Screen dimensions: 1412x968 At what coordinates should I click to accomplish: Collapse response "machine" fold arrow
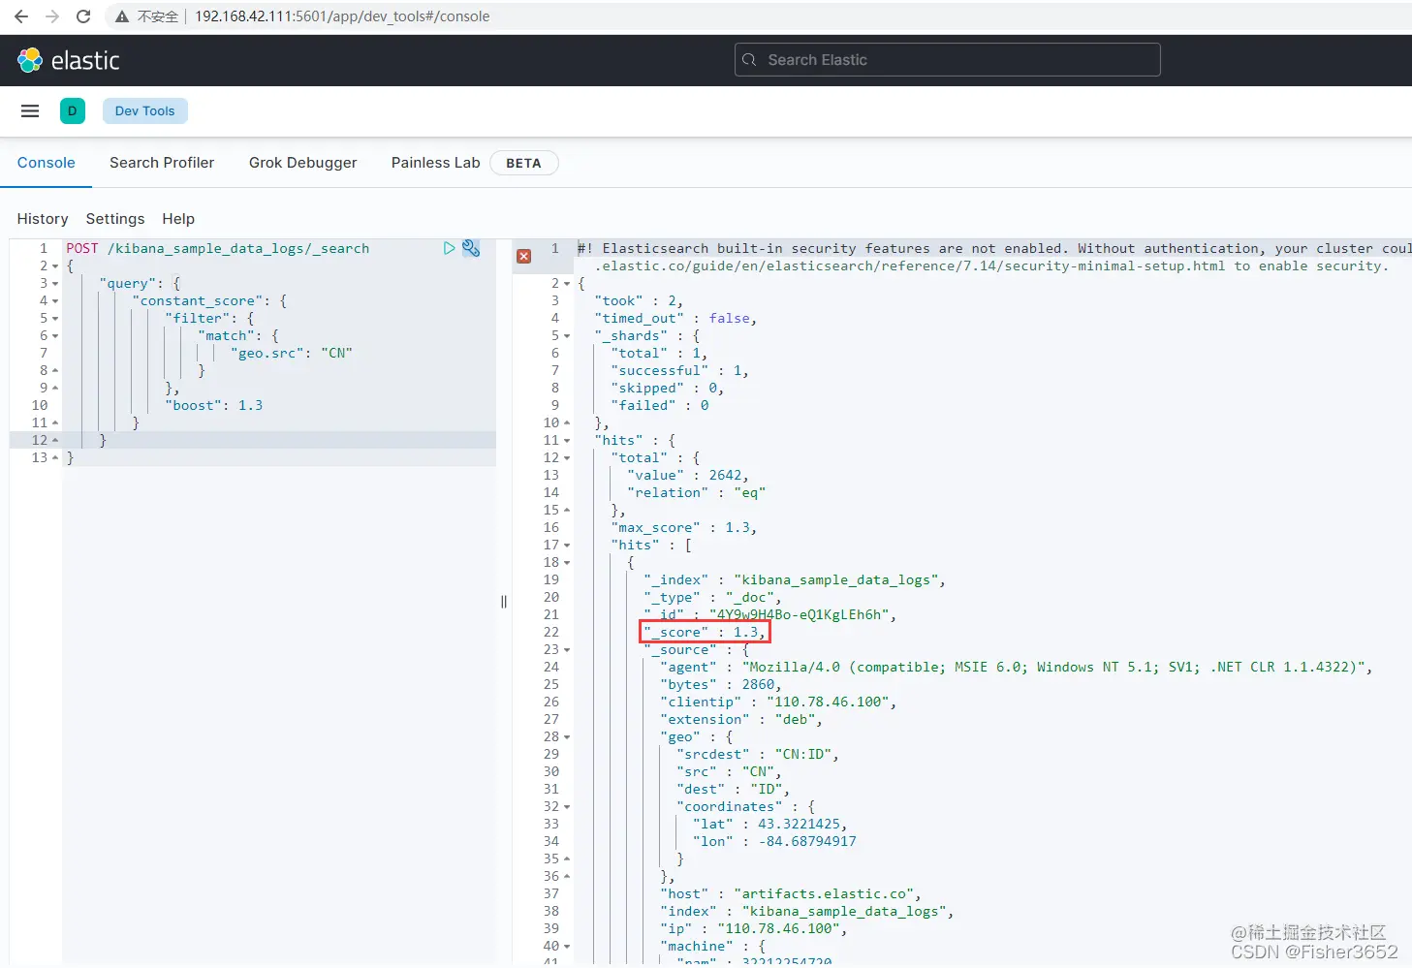(x=567, y=947)
